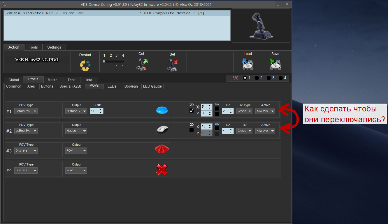Click the mouse icon for POV #2
The height and width of the screenshot is (224, 388).
coord(162,129)
